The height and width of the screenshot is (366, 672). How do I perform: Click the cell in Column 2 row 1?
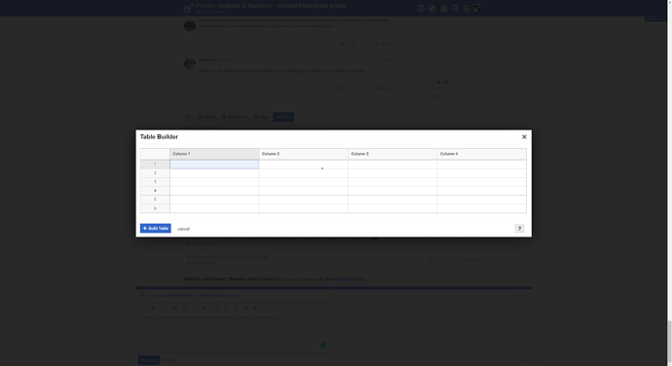(304, 165)
